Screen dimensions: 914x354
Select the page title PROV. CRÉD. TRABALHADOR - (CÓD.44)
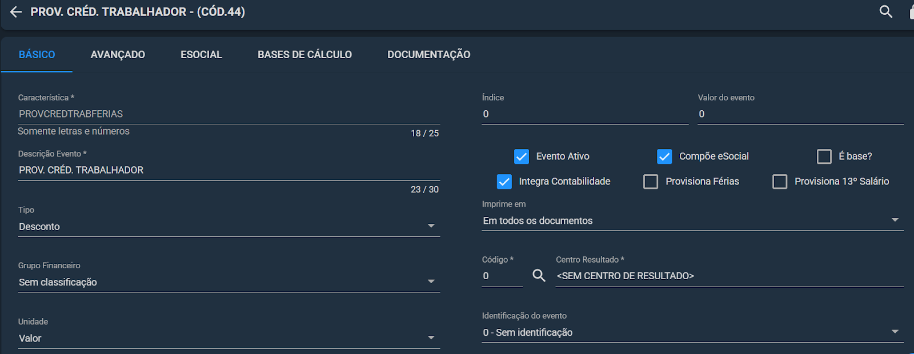coord(138,12)
